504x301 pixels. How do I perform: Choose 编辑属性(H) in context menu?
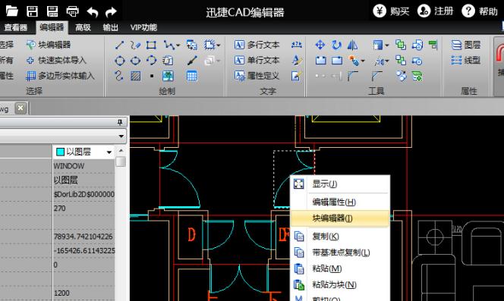(x=340, y=202)
